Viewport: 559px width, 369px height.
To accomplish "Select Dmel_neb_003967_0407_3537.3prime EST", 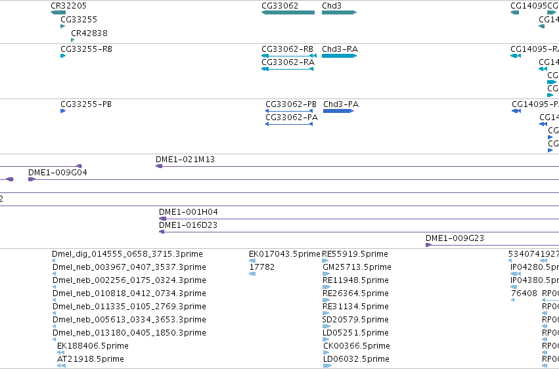I will click(129, 267).
